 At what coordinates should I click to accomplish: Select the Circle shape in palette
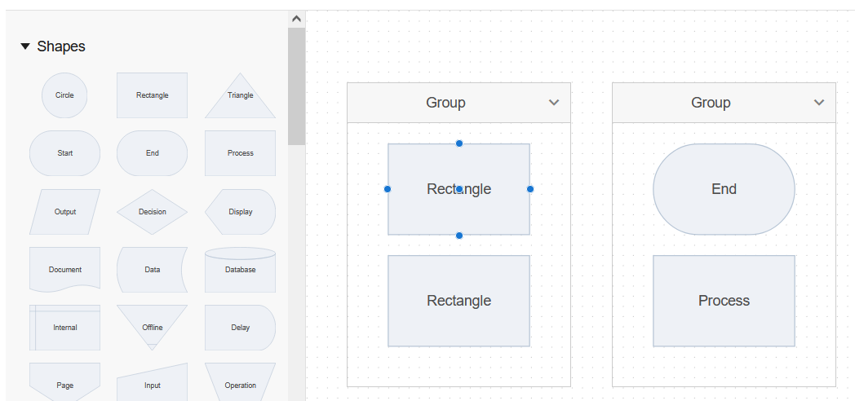pyautogui.click(x=64, y=95)
